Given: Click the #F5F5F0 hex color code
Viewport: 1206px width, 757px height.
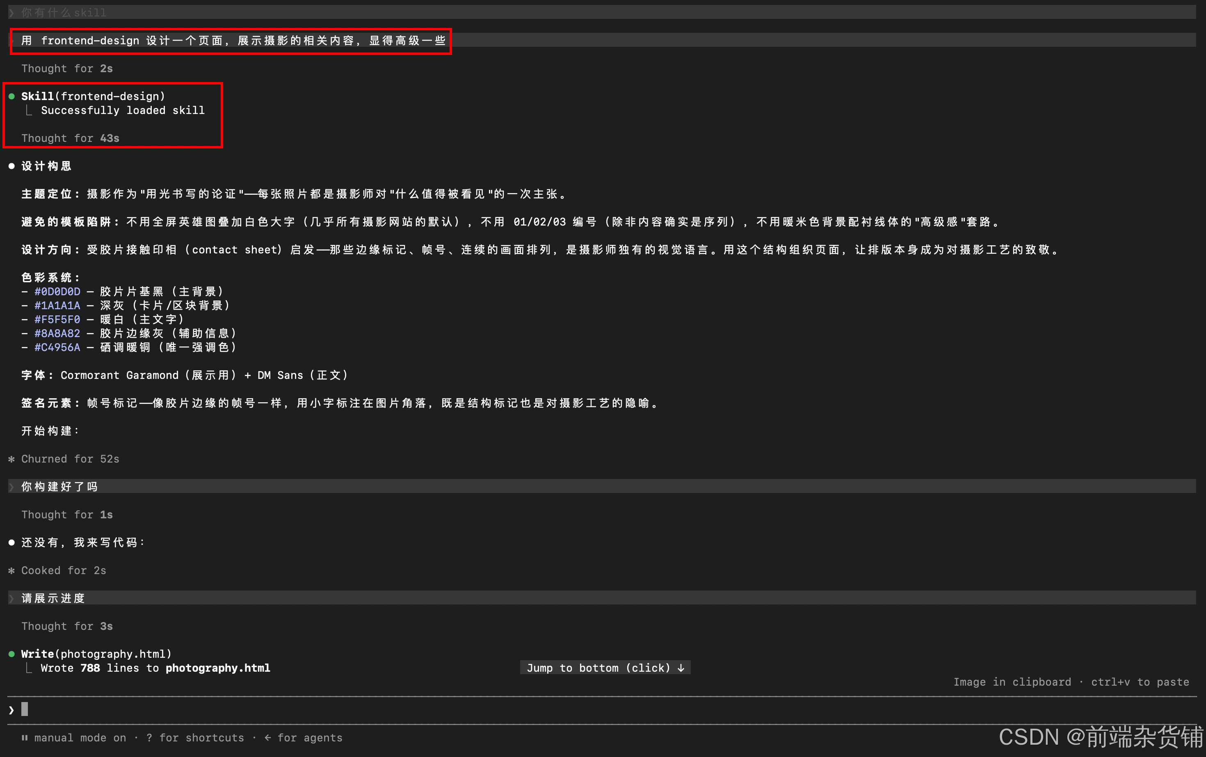Looking at the screenshot, I should pos(57,319).
